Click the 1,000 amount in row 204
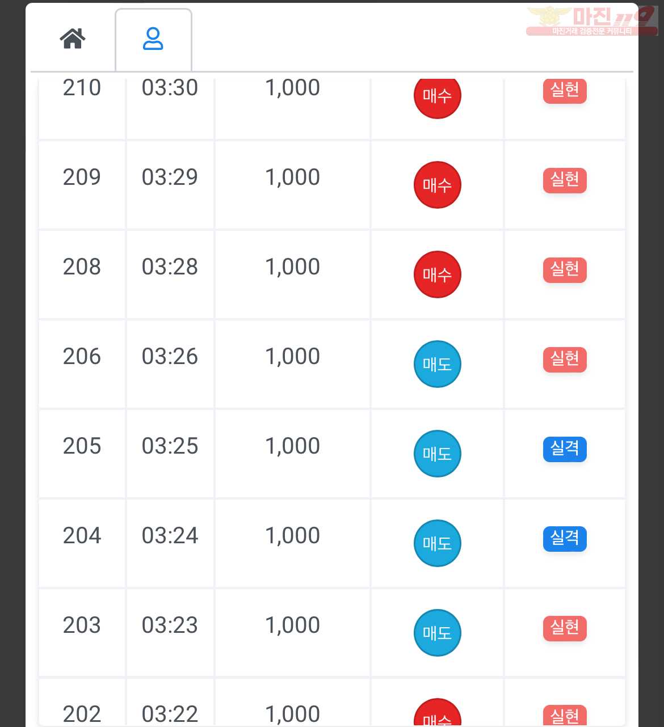Viewport: 664px width, 727px height. [x=292, y=536]
